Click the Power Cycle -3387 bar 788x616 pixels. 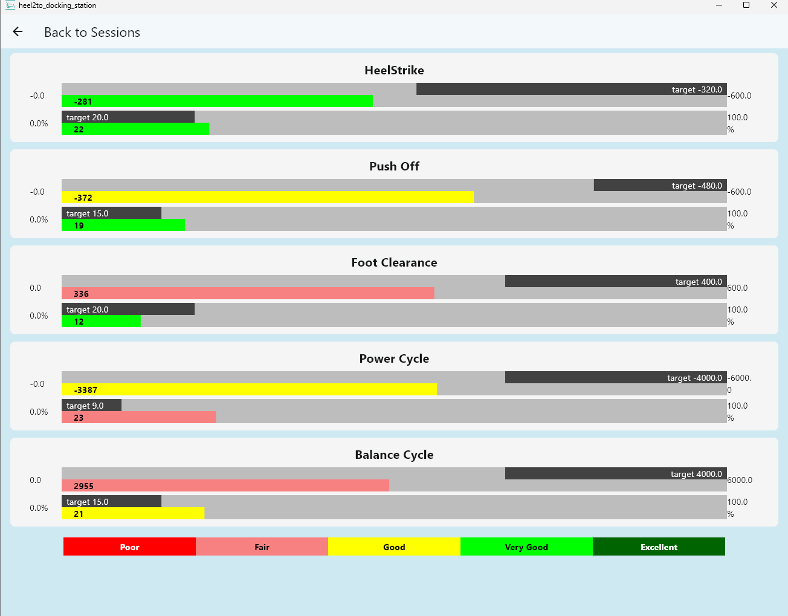point(249,390)
